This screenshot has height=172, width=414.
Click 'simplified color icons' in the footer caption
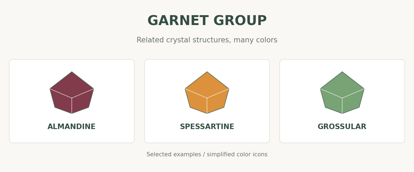pos(237,155)
